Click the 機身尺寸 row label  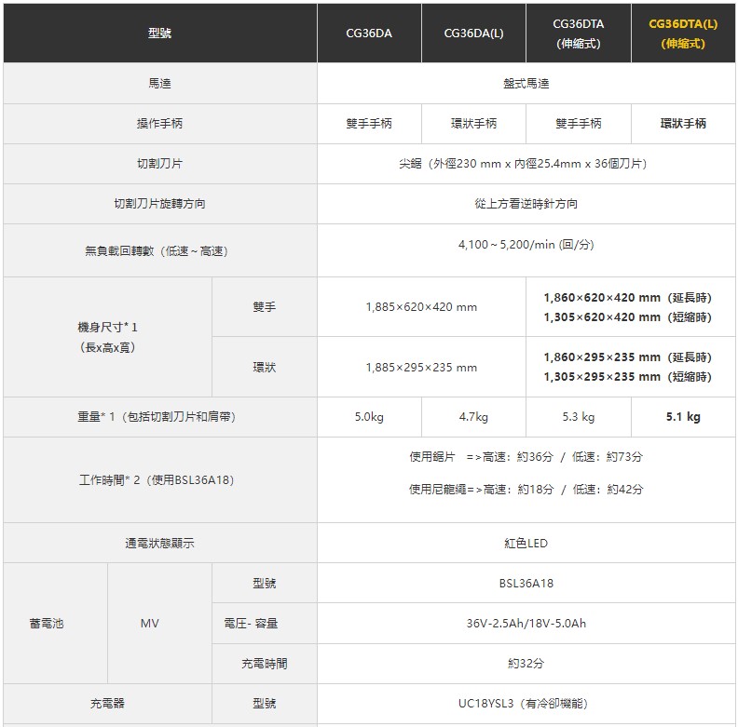click(x=107, y=337)
